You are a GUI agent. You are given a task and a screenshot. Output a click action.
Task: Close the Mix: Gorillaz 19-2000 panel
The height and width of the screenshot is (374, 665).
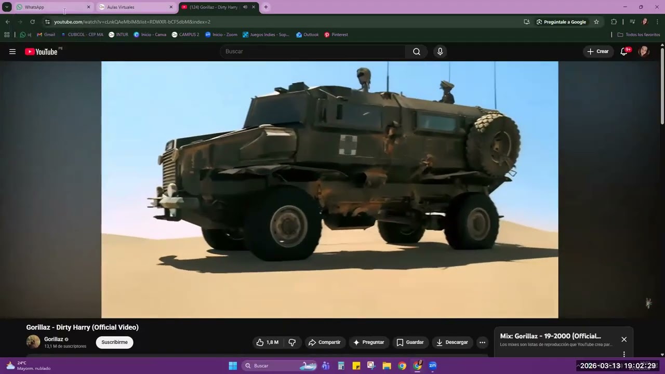(x=624, y=339)
